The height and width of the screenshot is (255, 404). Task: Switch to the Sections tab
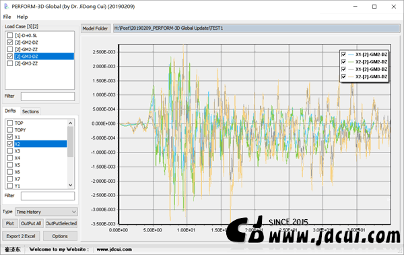30,111
